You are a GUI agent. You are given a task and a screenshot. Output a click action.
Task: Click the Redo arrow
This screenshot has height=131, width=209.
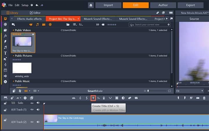[x=42, y=5]
